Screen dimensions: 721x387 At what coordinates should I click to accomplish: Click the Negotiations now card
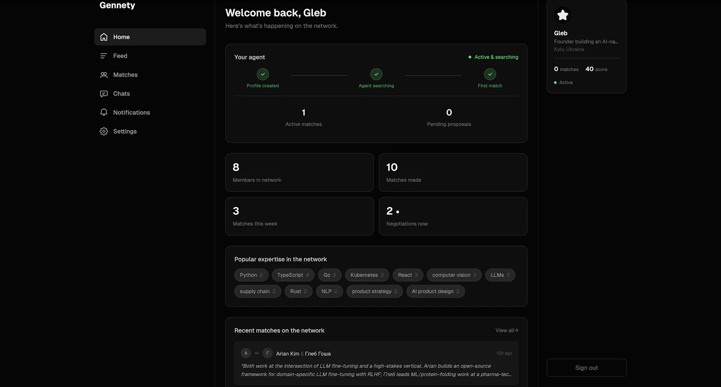[453, 216]
